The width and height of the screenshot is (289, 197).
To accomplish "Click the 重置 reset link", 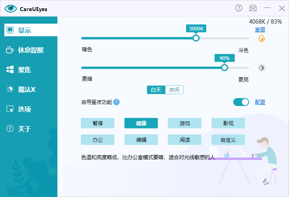I will tap(260, 30).
